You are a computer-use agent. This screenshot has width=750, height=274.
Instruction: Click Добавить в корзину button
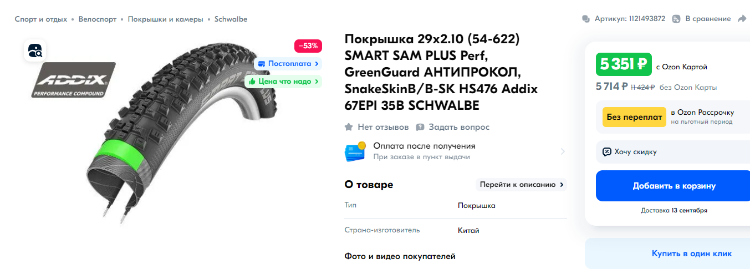point(674,186)
